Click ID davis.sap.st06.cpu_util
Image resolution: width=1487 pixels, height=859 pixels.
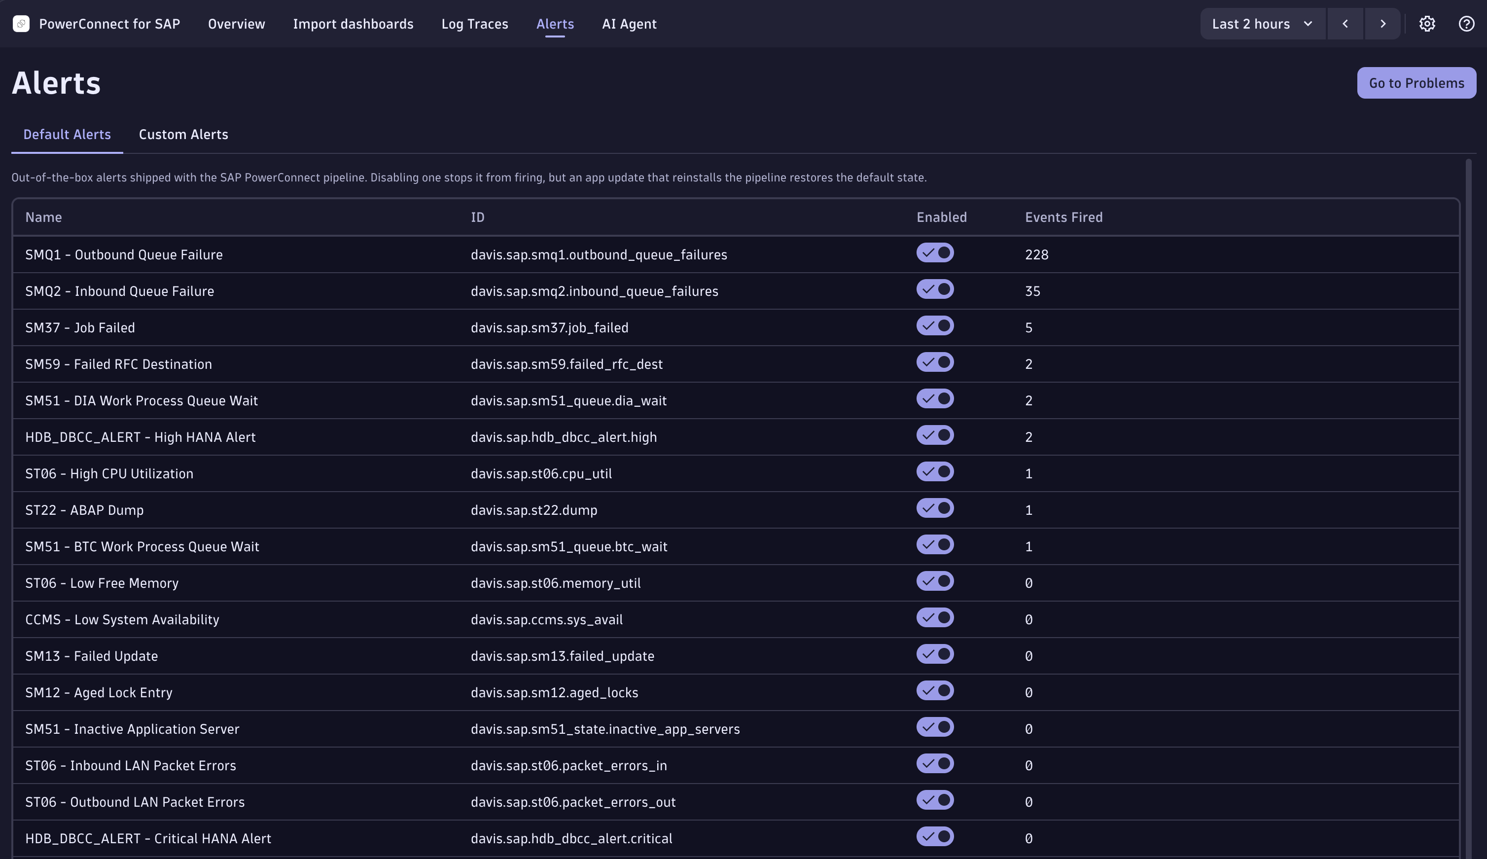pyautogui.click(x=541, y=474)
